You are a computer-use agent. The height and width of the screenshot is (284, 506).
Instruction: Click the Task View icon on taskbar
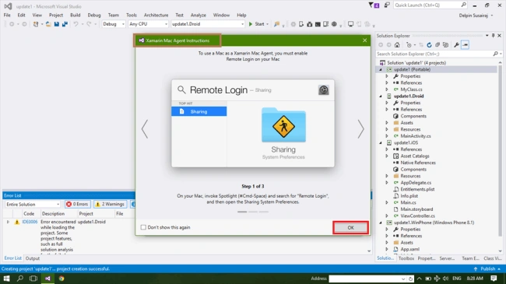(x=33, y=279)
